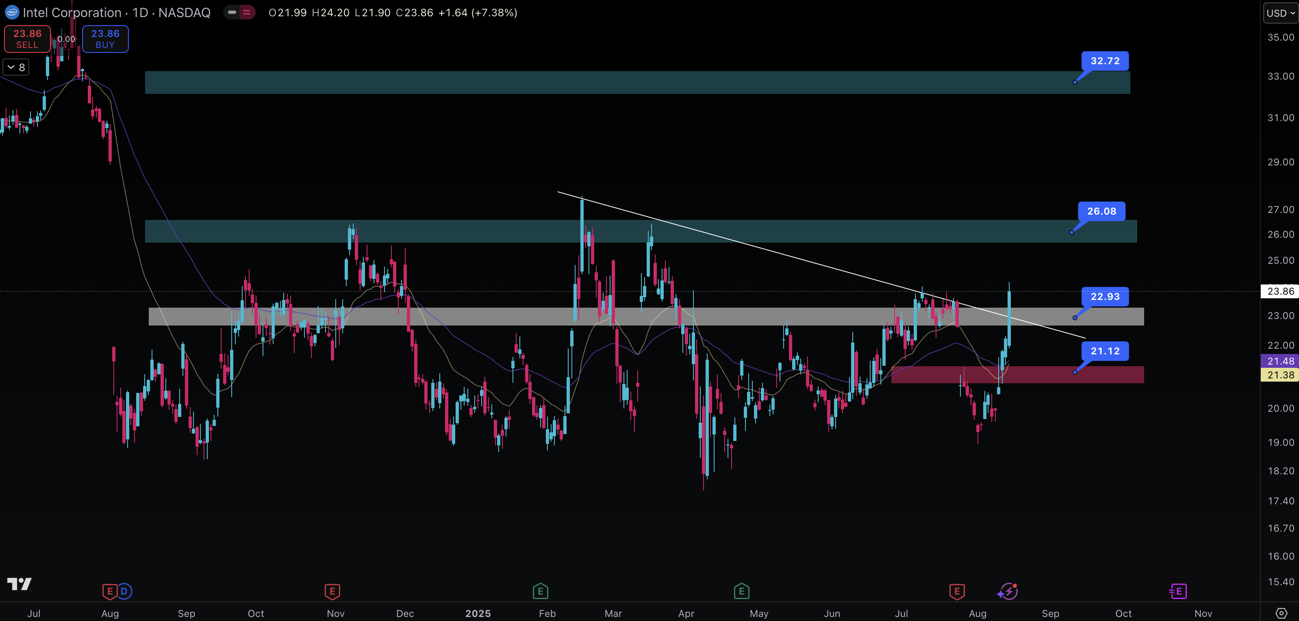Open the upcoming earnings marker near October

click(1178, 591)
